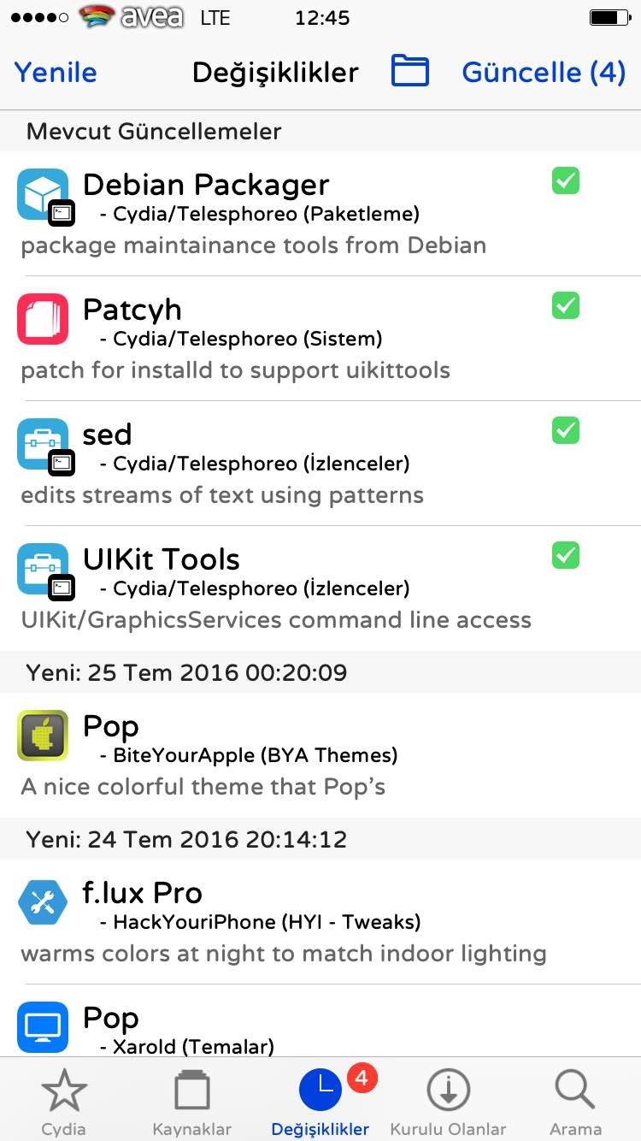Select the Değişiklikler tab with badge
The image size is (641, 1141).
(x=321, y=1102)
